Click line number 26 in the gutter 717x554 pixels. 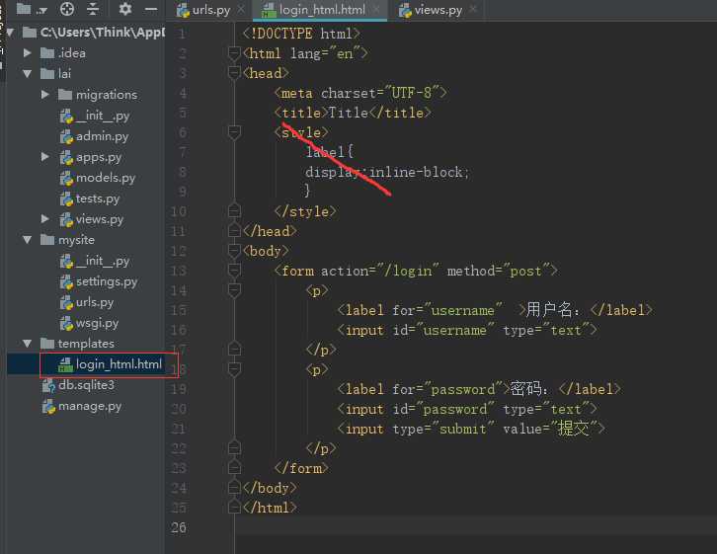tap(179, 527)
